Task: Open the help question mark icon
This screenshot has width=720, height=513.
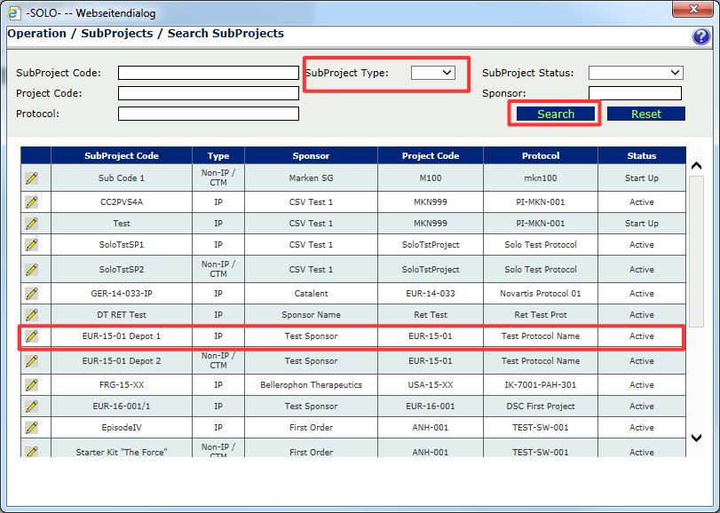Action: pos(700,36)
